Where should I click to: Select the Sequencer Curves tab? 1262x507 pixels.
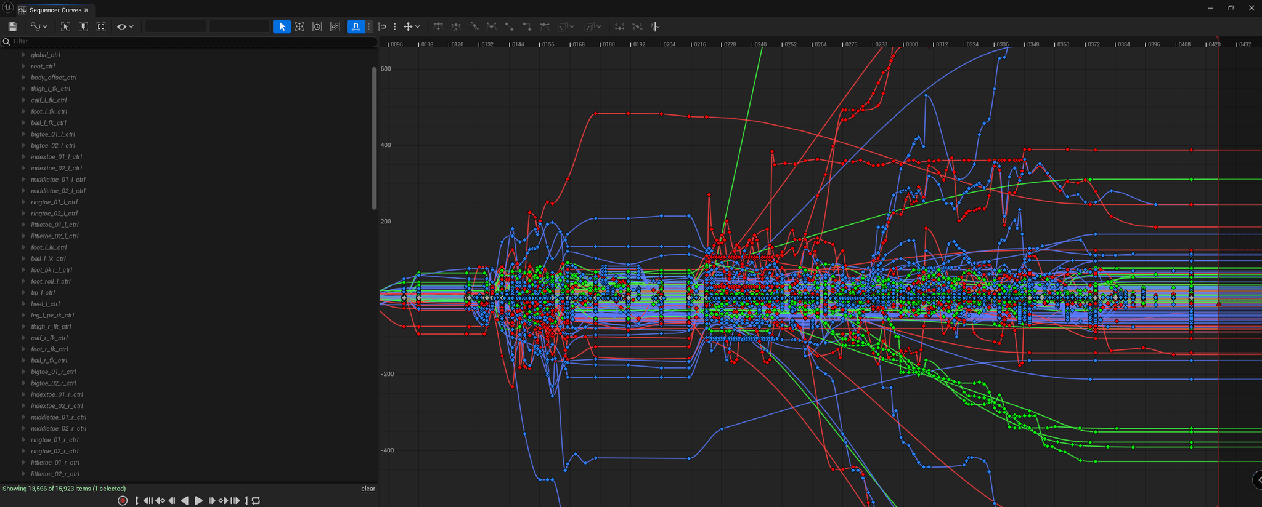pyautogui.click(x=54, y=10)
